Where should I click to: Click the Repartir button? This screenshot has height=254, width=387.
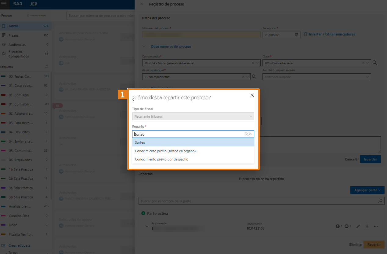pos(374,245)
